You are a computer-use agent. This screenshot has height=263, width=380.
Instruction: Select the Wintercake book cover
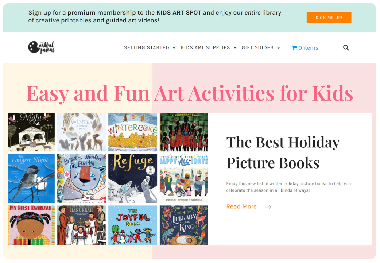coord(133,132)
